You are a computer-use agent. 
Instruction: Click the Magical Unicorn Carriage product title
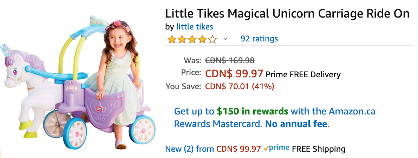click(287, 14)
